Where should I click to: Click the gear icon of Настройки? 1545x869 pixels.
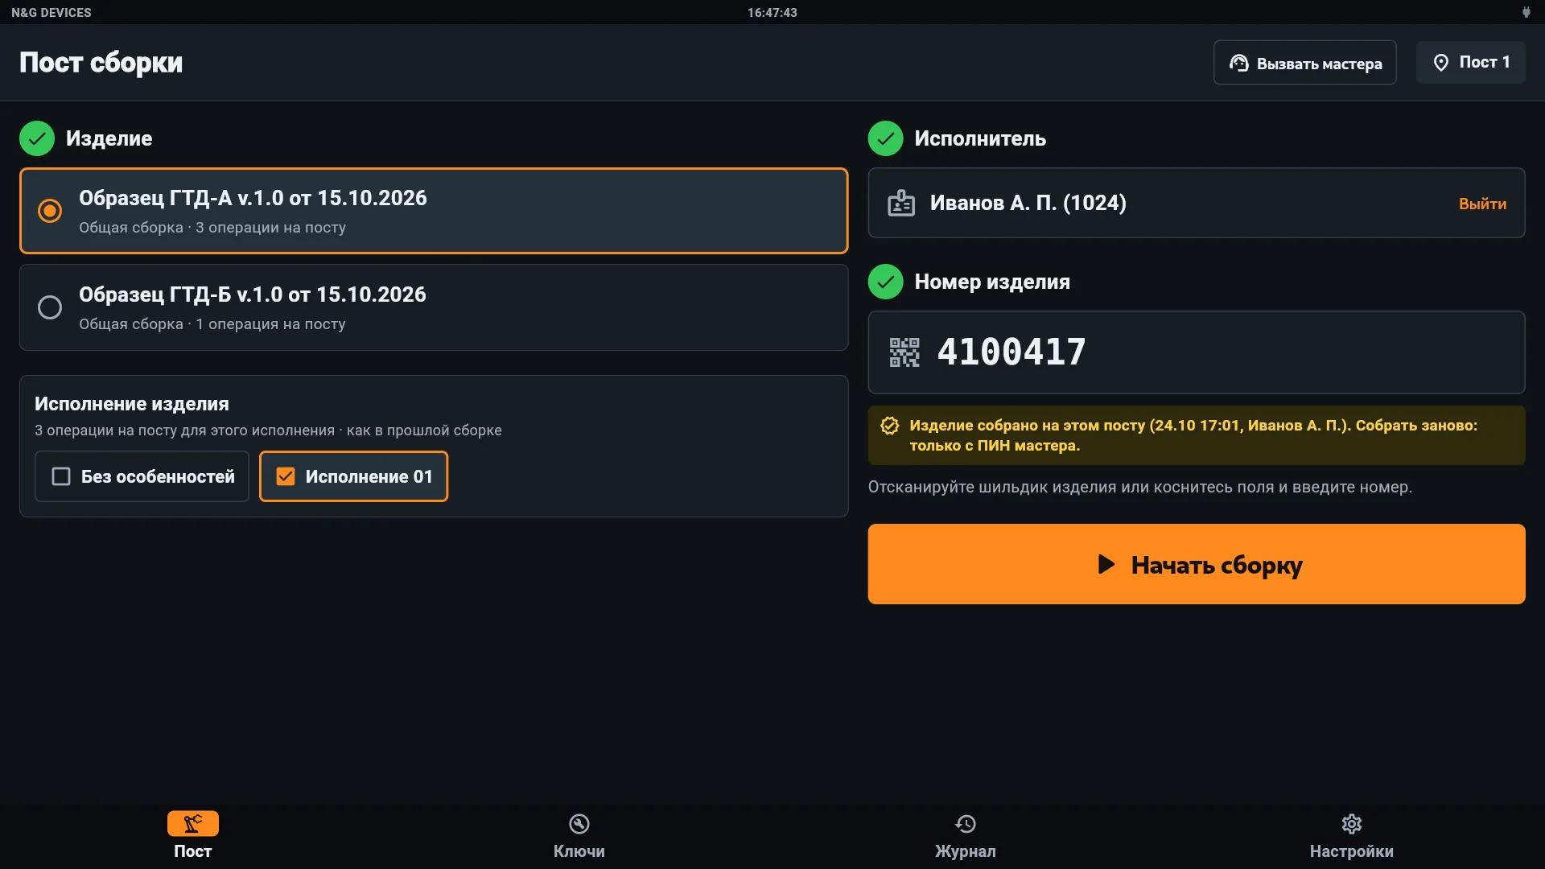[1352, 824]
